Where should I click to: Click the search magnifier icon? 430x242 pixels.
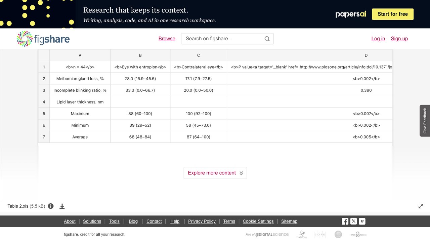(267, 39)
